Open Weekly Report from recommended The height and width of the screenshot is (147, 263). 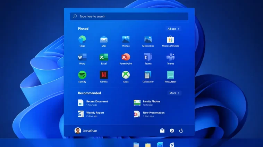(91, 114)
